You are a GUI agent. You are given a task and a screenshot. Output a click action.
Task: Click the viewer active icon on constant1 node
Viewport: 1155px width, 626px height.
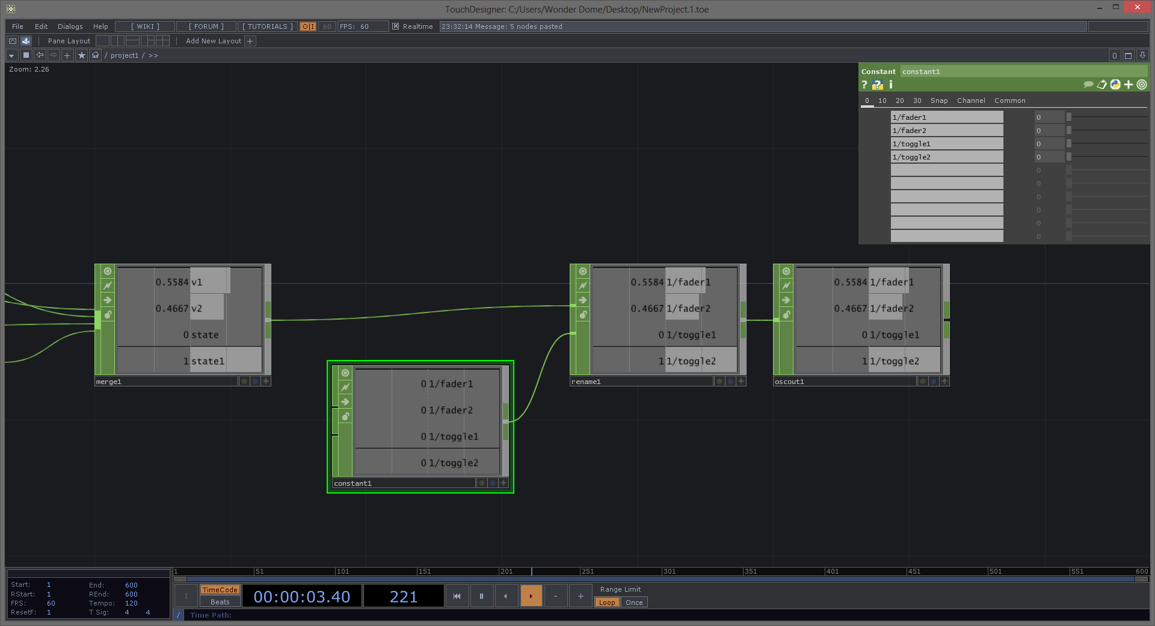point(345,373)
